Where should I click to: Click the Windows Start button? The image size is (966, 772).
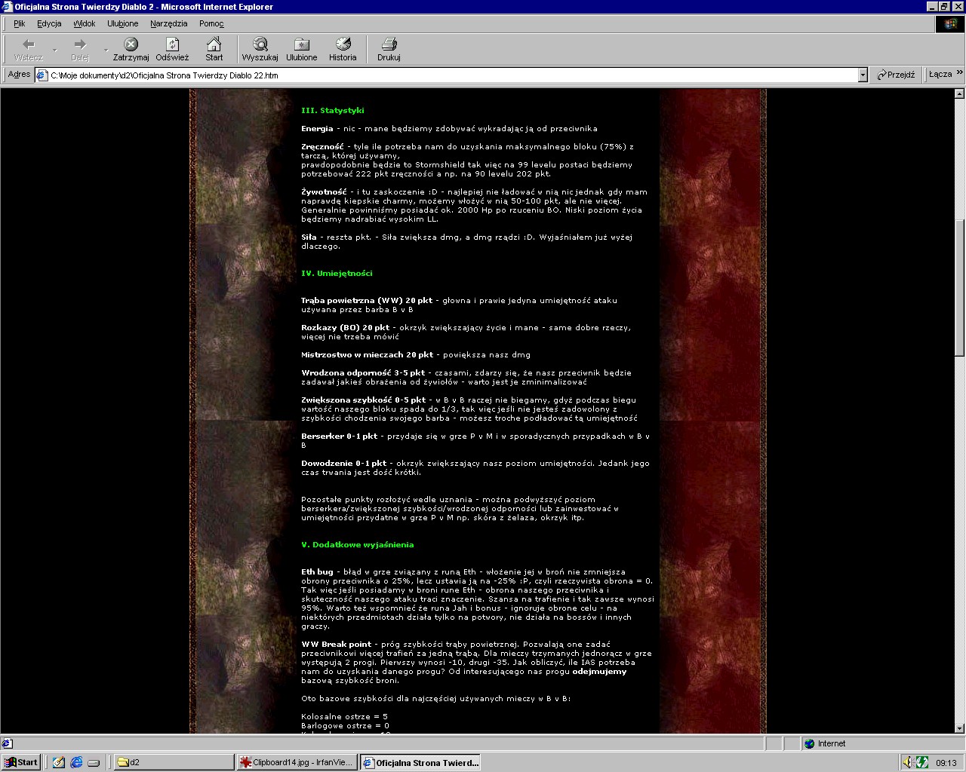click(20, 762)
